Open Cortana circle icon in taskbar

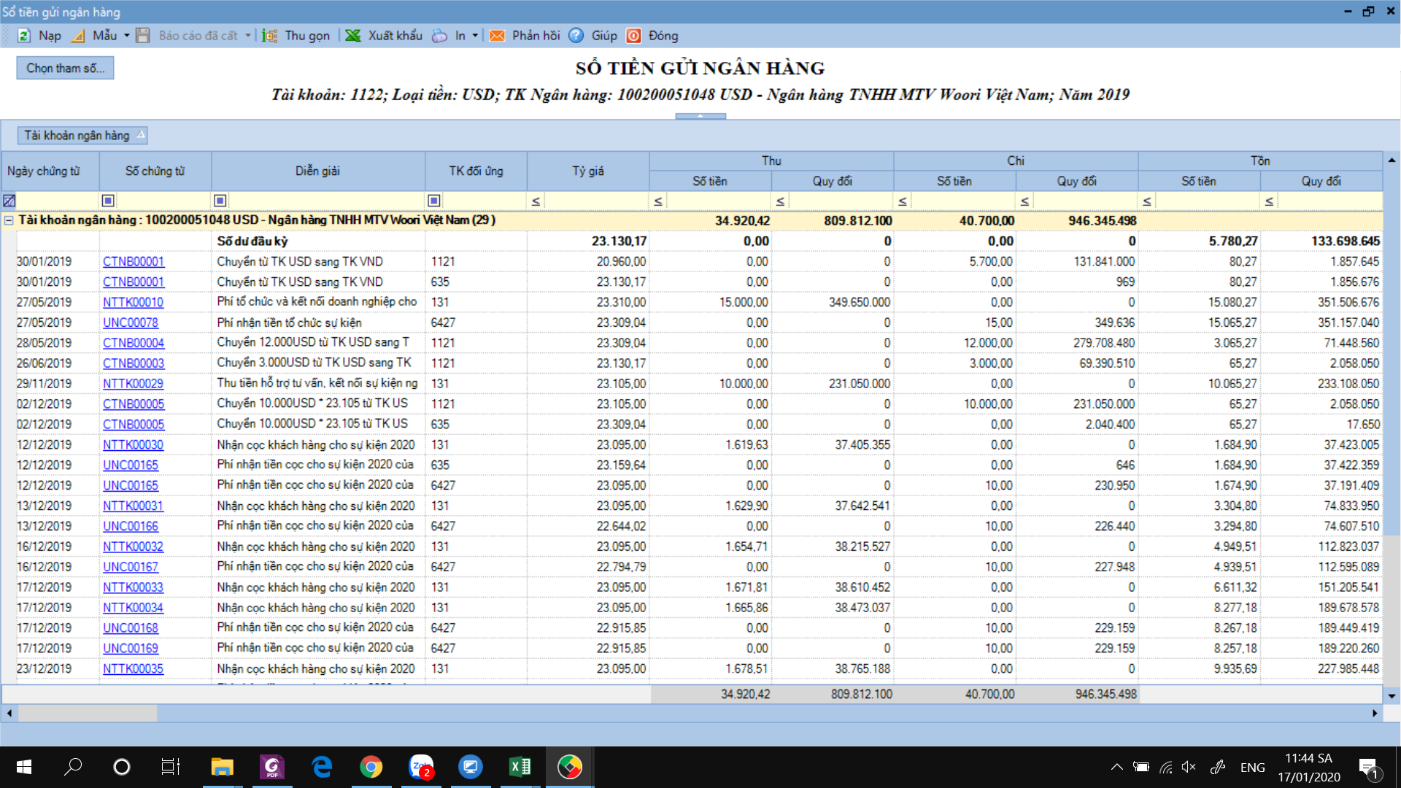pos(122,767)
